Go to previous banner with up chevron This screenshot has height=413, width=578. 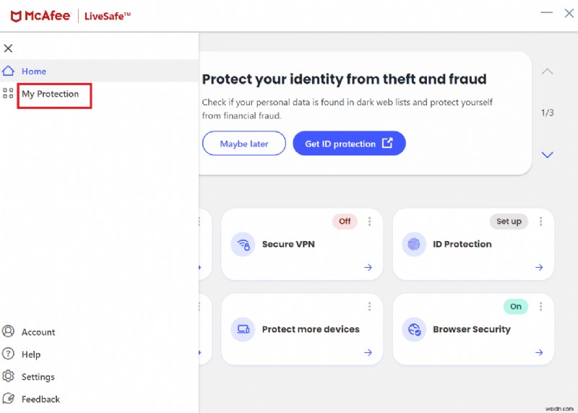pyautogui.click(x=548, y=71)
